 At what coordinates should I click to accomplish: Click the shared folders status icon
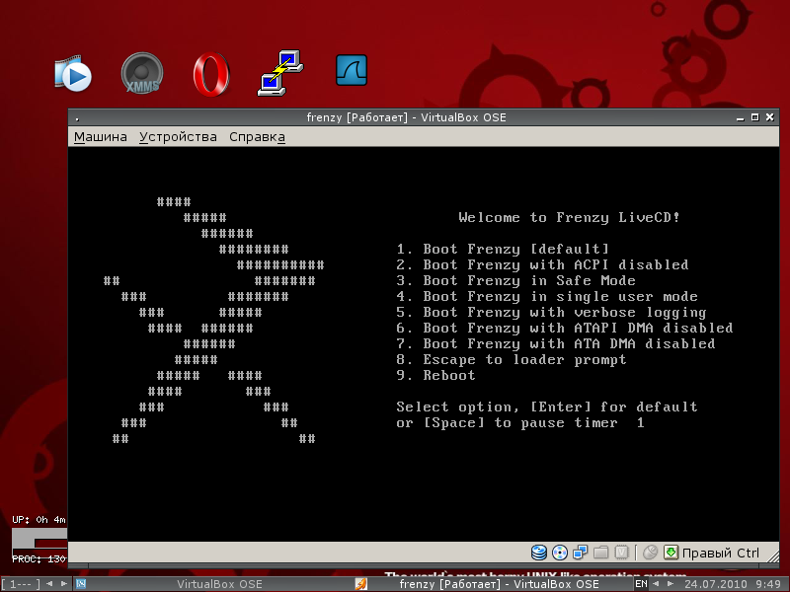pyautogui.click(x=601, y=553)
